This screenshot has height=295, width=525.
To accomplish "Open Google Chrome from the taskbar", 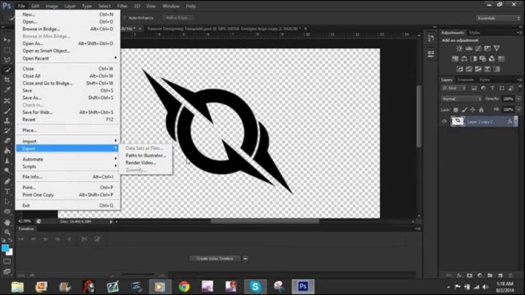I will tap(184, 286).
